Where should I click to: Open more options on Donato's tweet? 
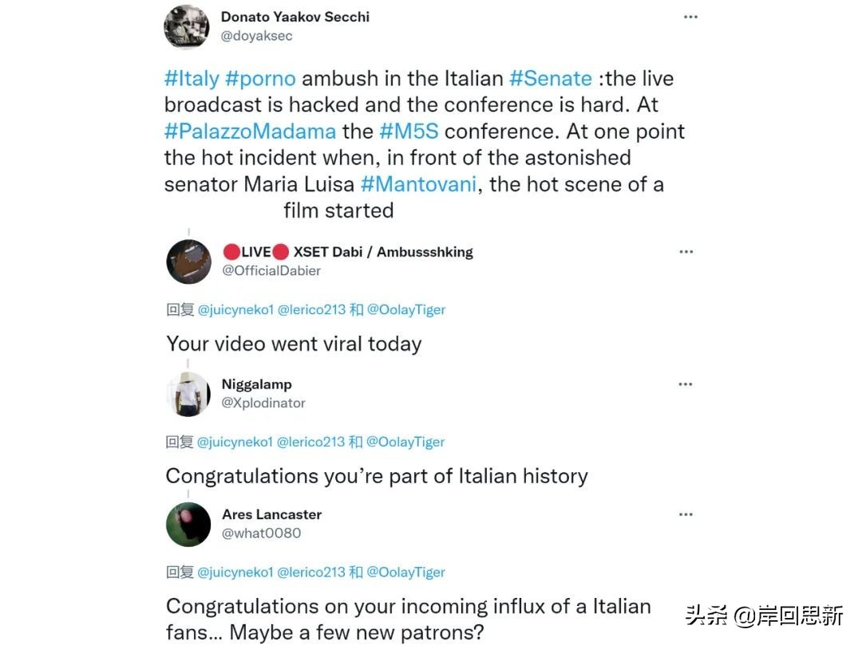coord(690,18)
